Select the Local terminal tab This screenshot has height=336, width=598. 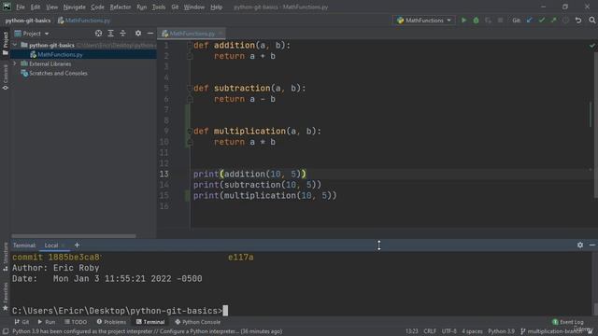coord(51,245)
